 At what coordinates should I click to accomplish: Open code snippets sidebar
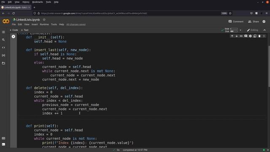(x=3, y=48)
